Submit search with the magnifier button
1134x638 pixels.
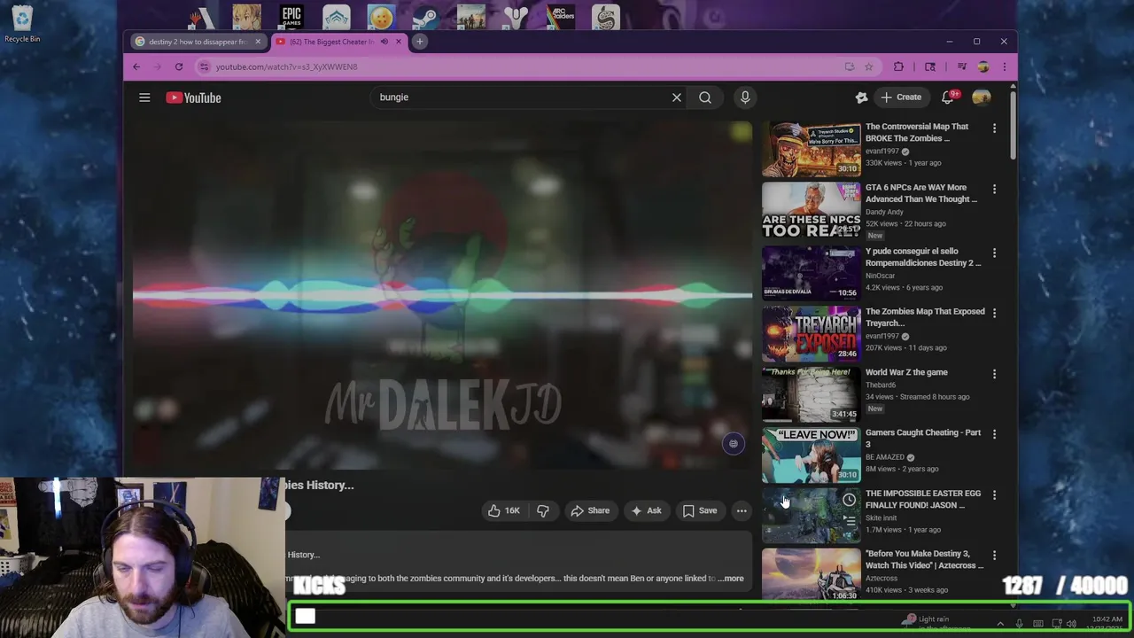pyautogui.click(x=705, y=97)
